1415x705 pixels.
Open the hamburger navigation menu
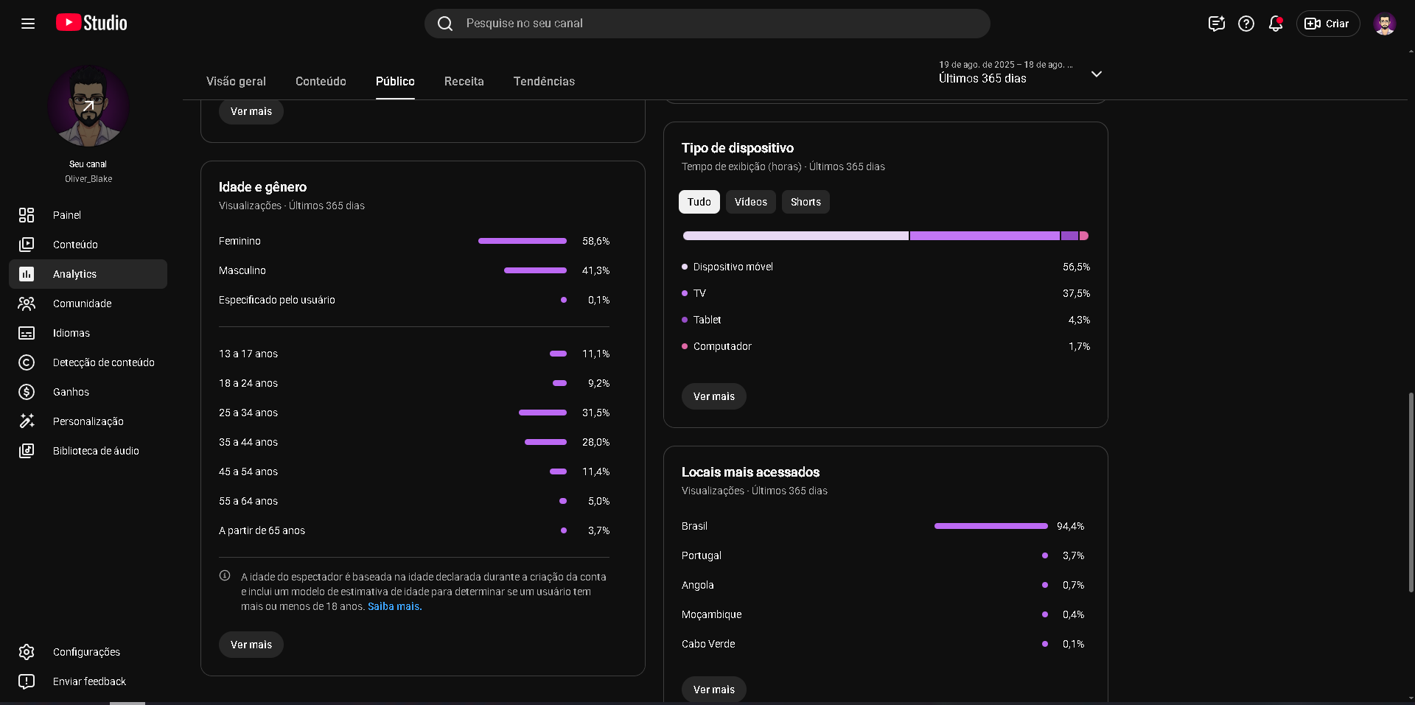click(28, 24)
